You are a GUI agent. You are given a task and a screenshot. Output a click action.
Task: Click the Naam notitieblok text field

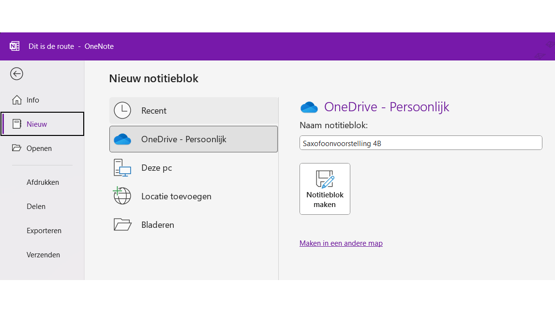click(x=420, y=143)
